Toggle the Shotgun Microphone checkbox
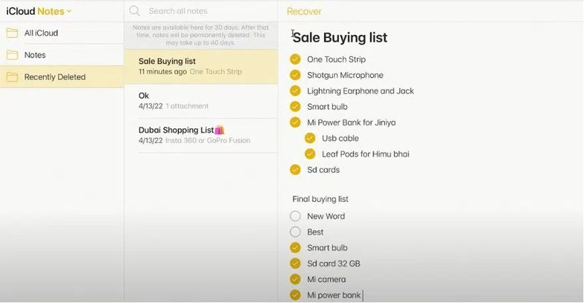The image size is (584, 303). coord(295,75)
